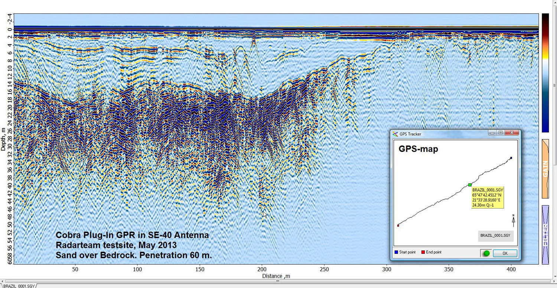Click the north arrow compass on the GPS map
The height and width of the screenshot is (288, 557).
(513, 219)
